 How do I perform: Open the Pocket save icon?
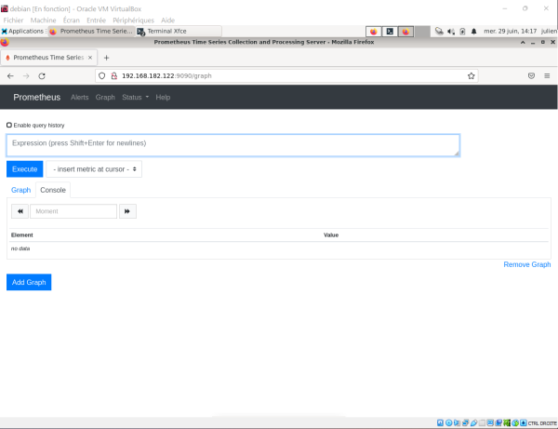click(x=531, y=75)
